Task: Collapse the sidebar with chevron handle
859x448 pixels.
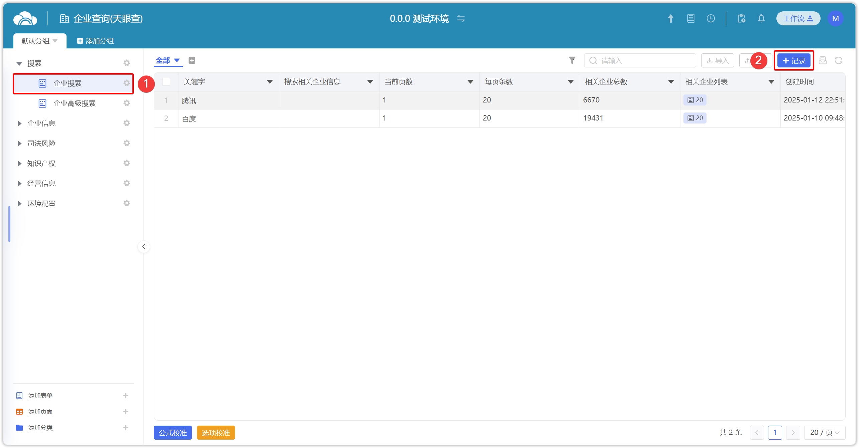Action: tap(144, 247)
